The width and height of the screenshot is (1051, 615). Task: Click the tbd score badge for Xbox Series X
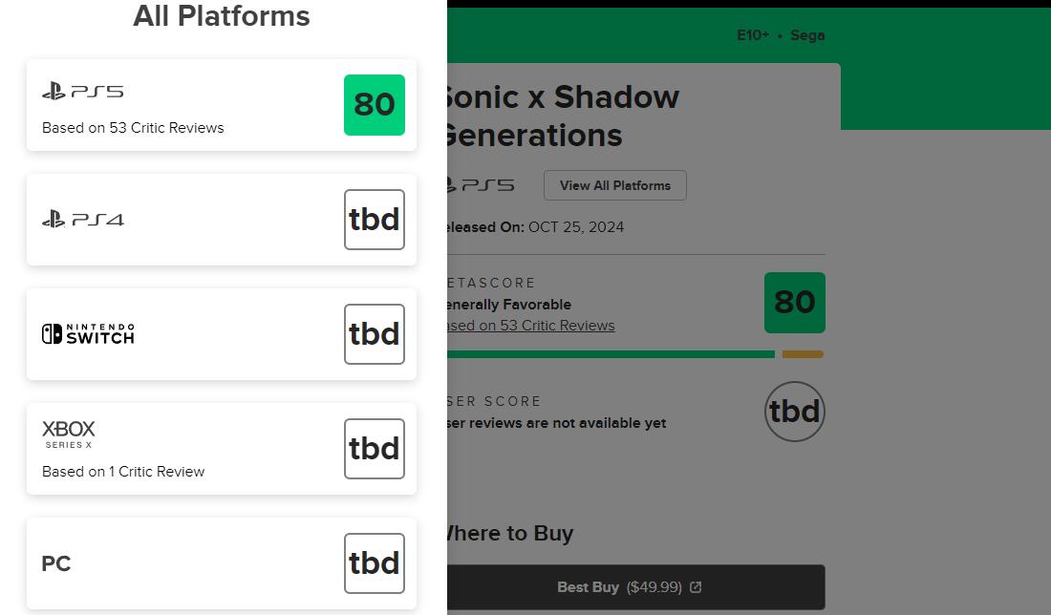tap(375, 449)
